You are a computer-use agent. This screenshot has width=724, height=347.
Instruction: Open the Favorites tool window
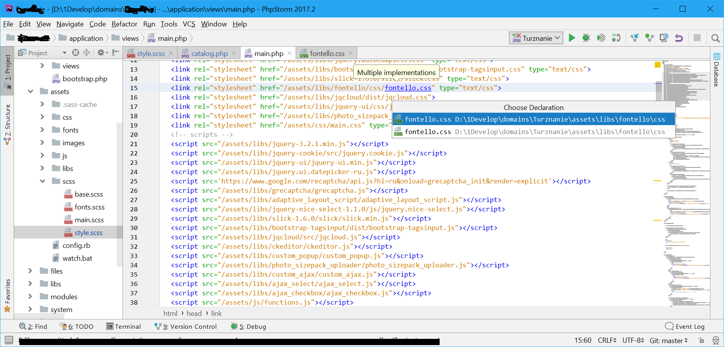point(7,295)
